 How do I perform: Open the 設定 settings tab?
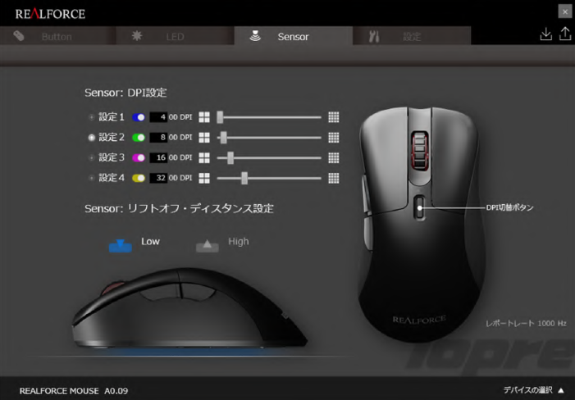click(x=412, y=36)
